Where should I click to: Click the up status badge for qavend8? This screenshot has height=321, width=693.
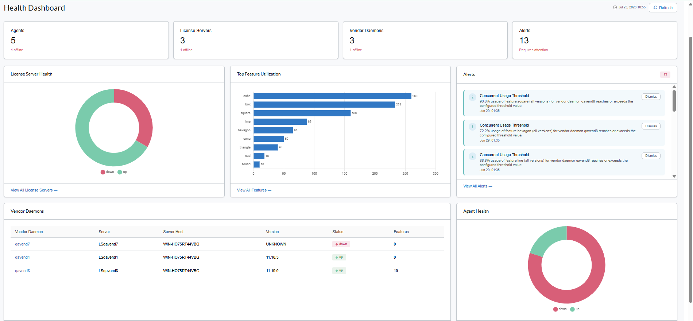tap(339, 271)
